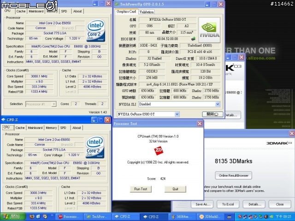Screen dimensions: 295x221
Task: Click Quit in Processor Test
Action: (175, 189)
